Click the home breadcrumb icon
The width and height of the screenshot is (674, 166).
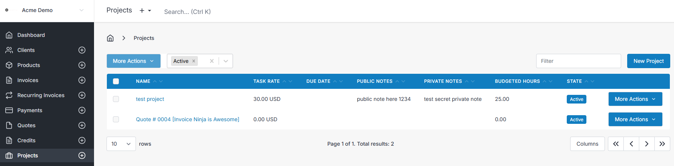[x=110, y=38]
